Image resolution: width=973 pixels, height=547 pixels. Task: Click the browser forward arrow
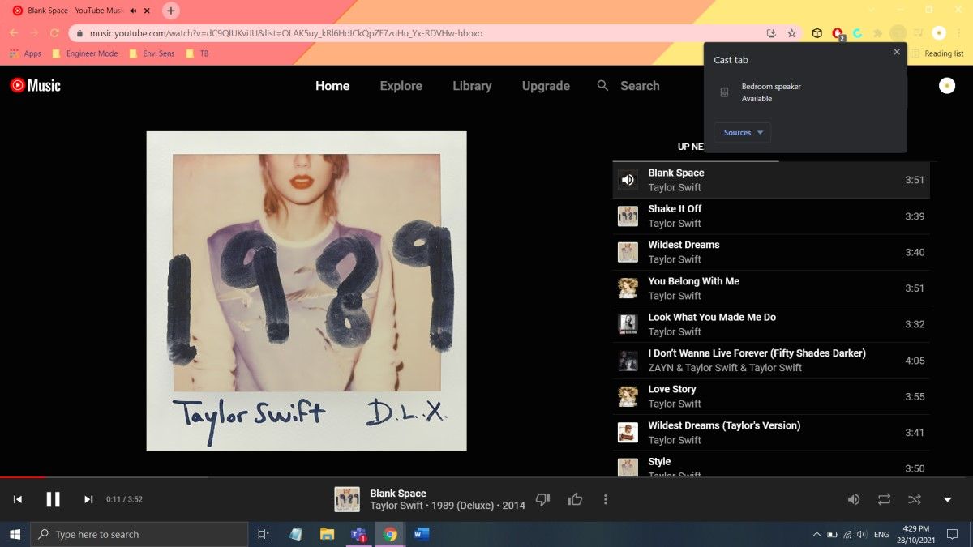click(35, 33)
